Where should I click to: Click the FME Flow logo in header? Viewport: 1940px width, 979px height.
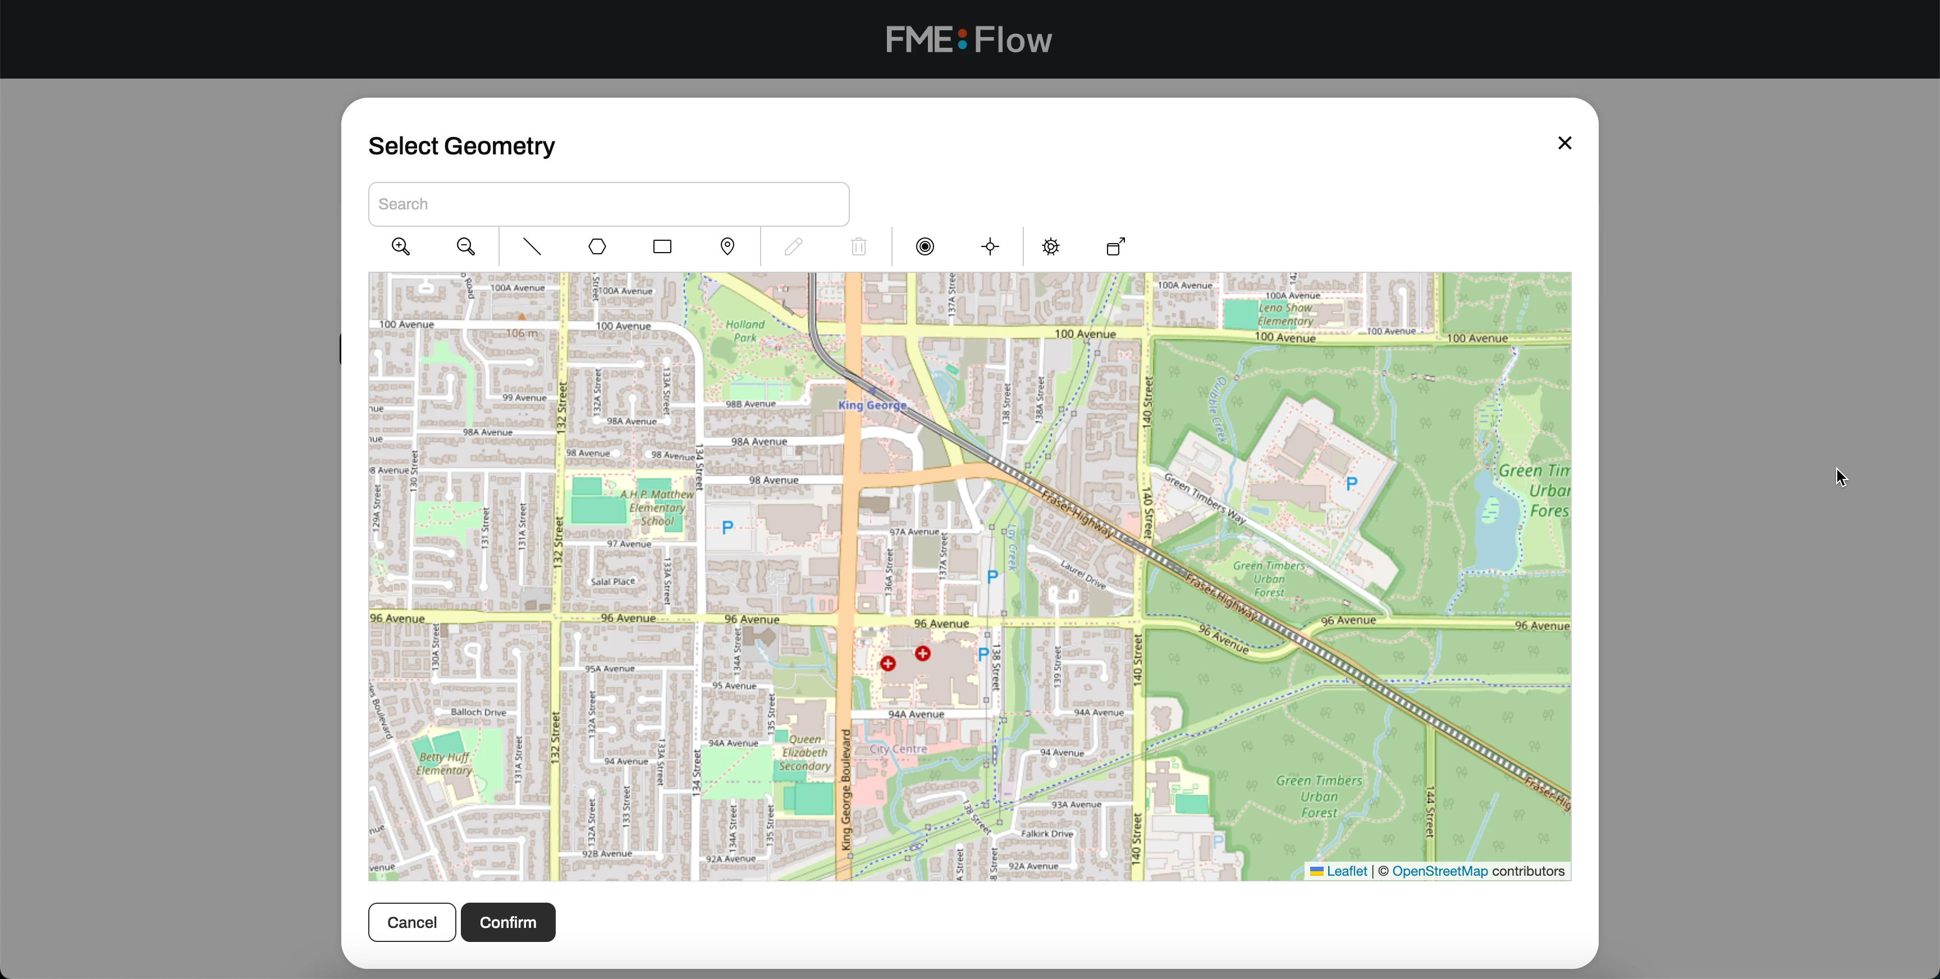point(969,39)
